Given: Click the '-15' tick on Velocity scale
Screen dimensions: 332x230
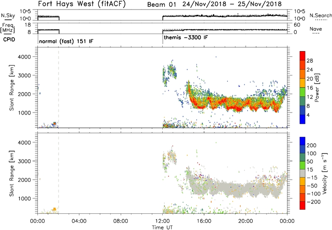Looking at the screenshot, I should pyautogui.click(x=312, y=178).
